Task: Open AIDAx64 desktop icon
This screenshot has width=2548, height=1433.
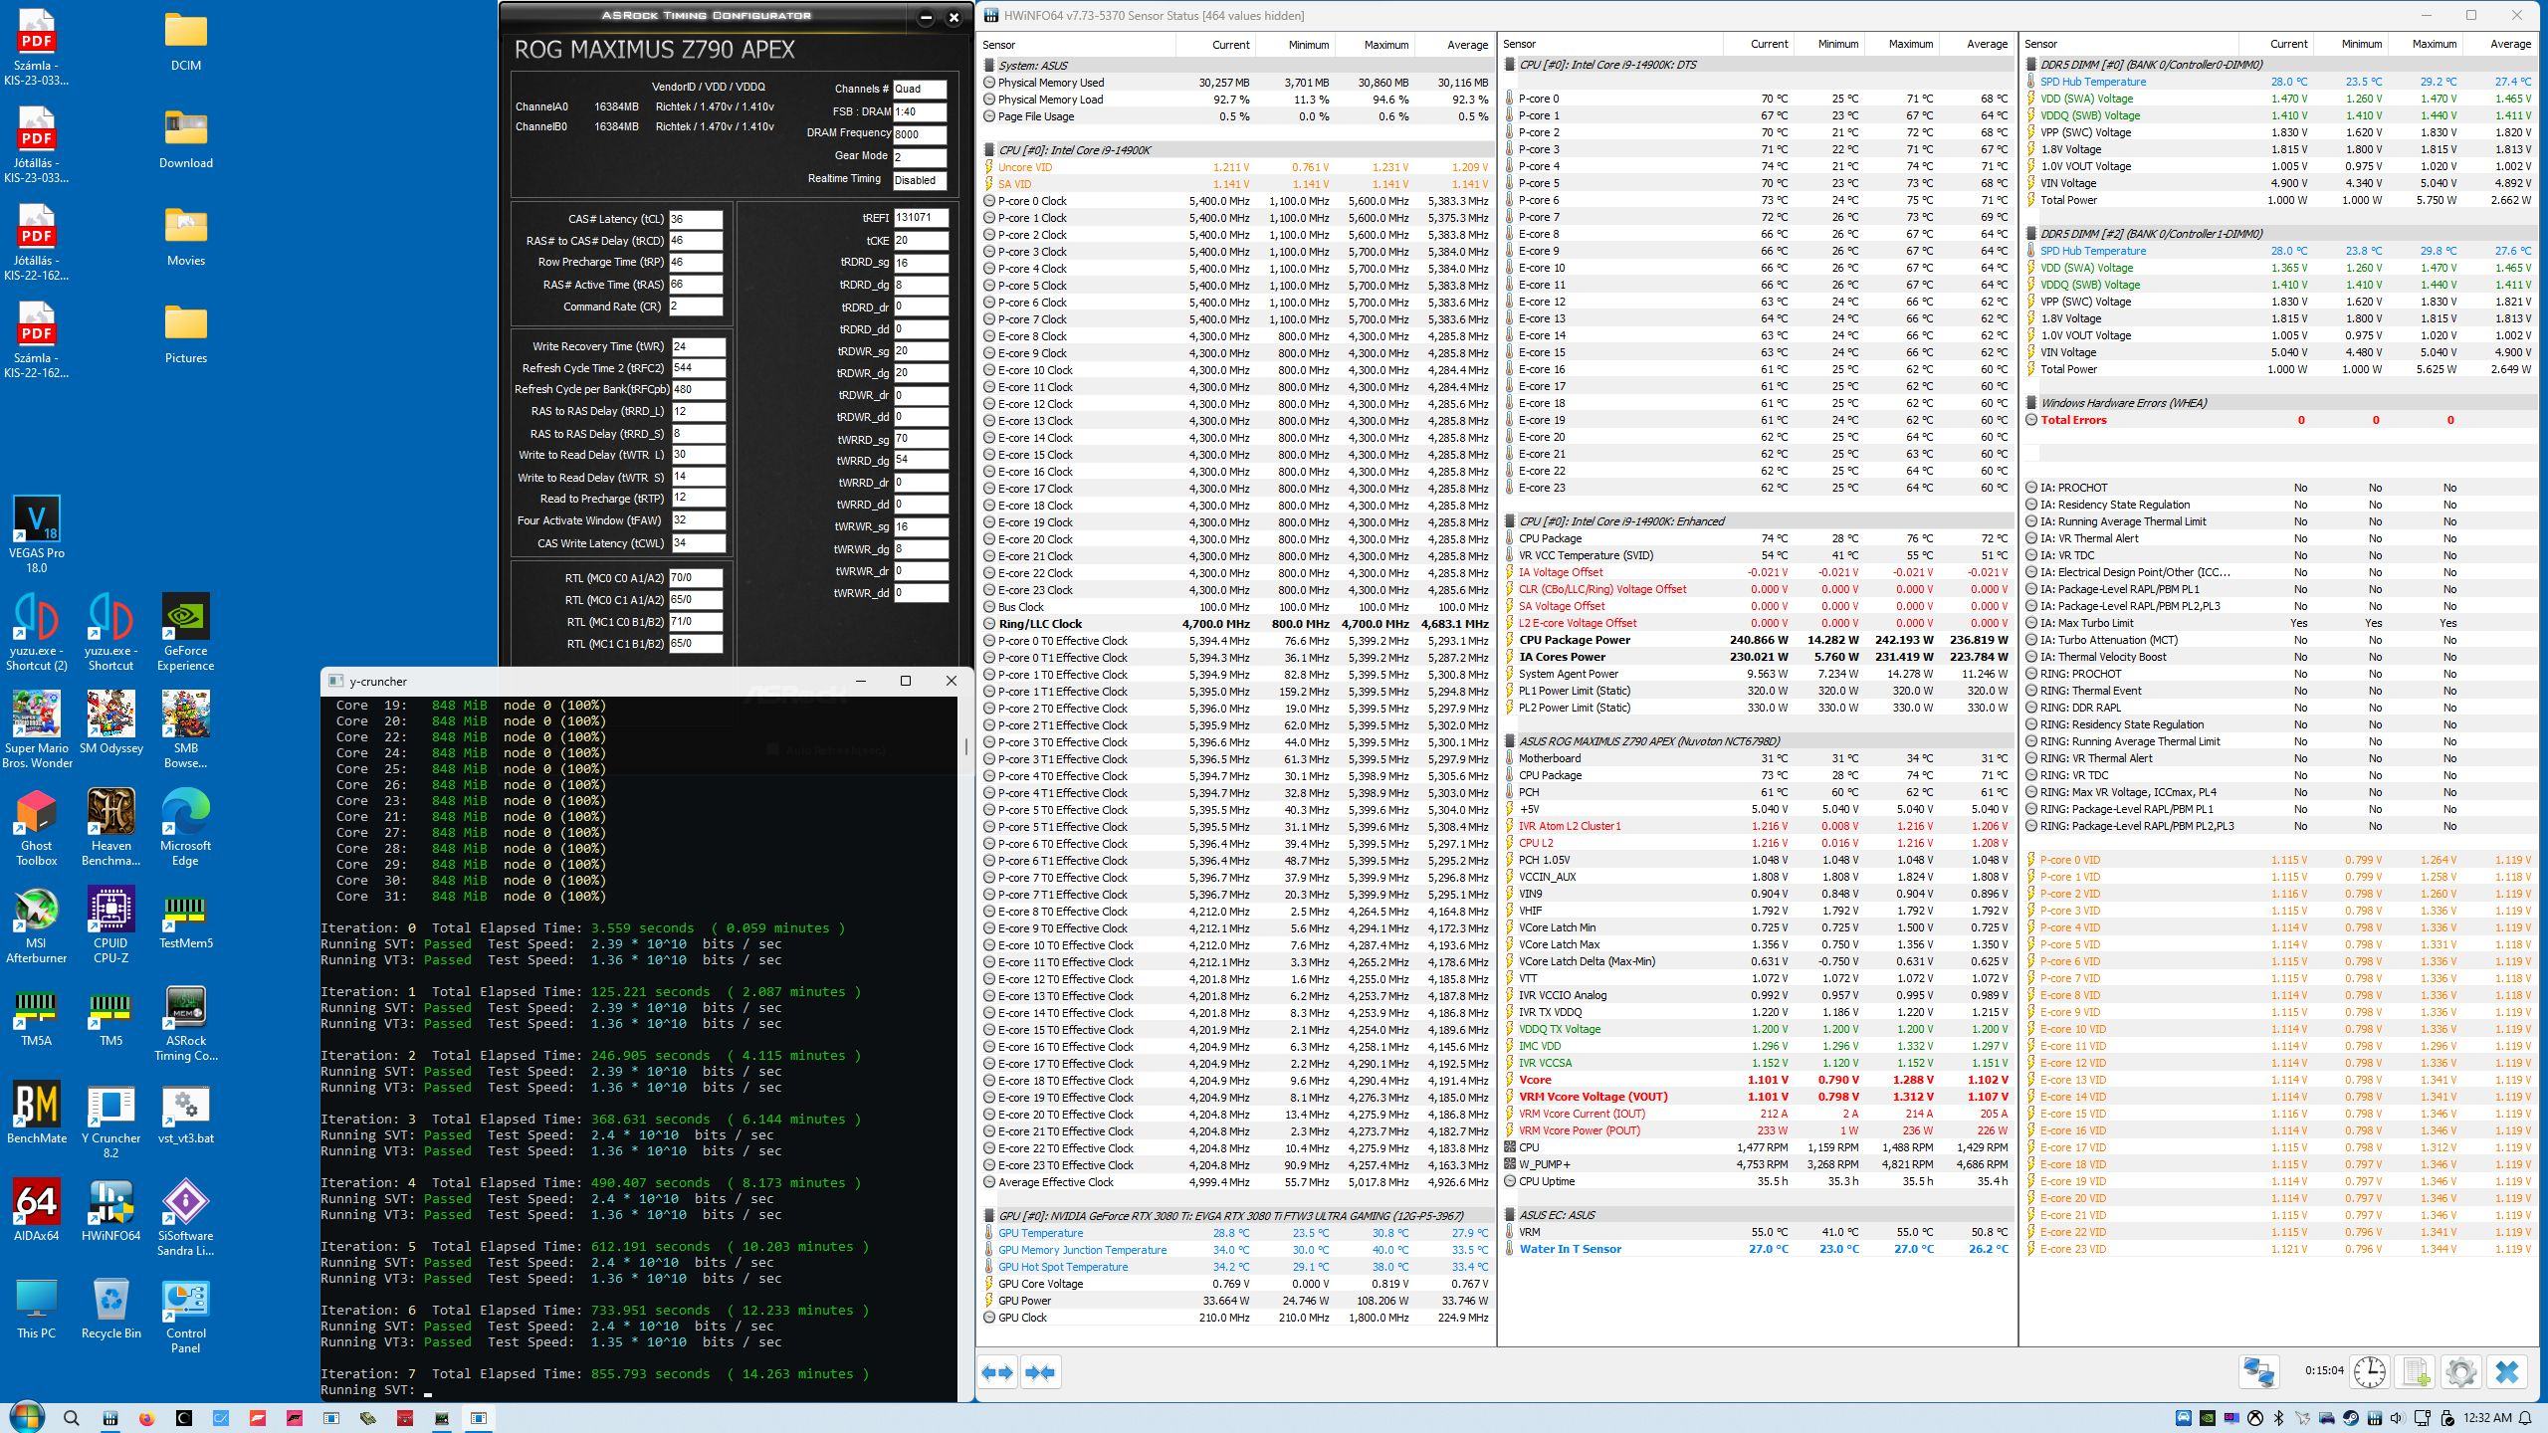Action: click(37, 1210)
